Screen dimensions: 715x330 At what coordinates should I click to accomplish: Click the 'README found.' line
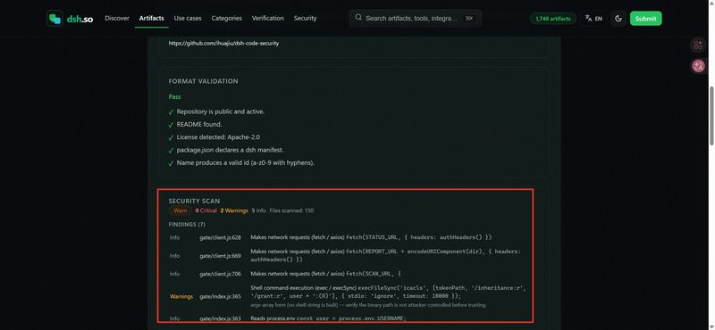pyautogui.click(x=195, y=124)
